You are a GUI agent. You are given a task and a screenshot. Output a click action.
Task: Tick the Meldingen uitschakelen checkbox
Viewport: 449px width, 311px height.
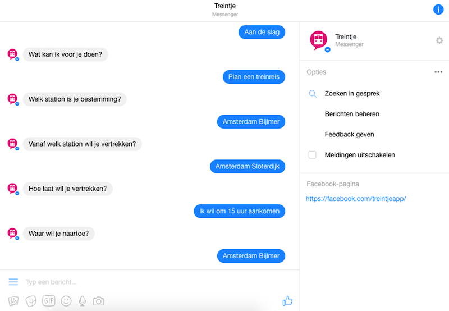(x=313, y=155)
